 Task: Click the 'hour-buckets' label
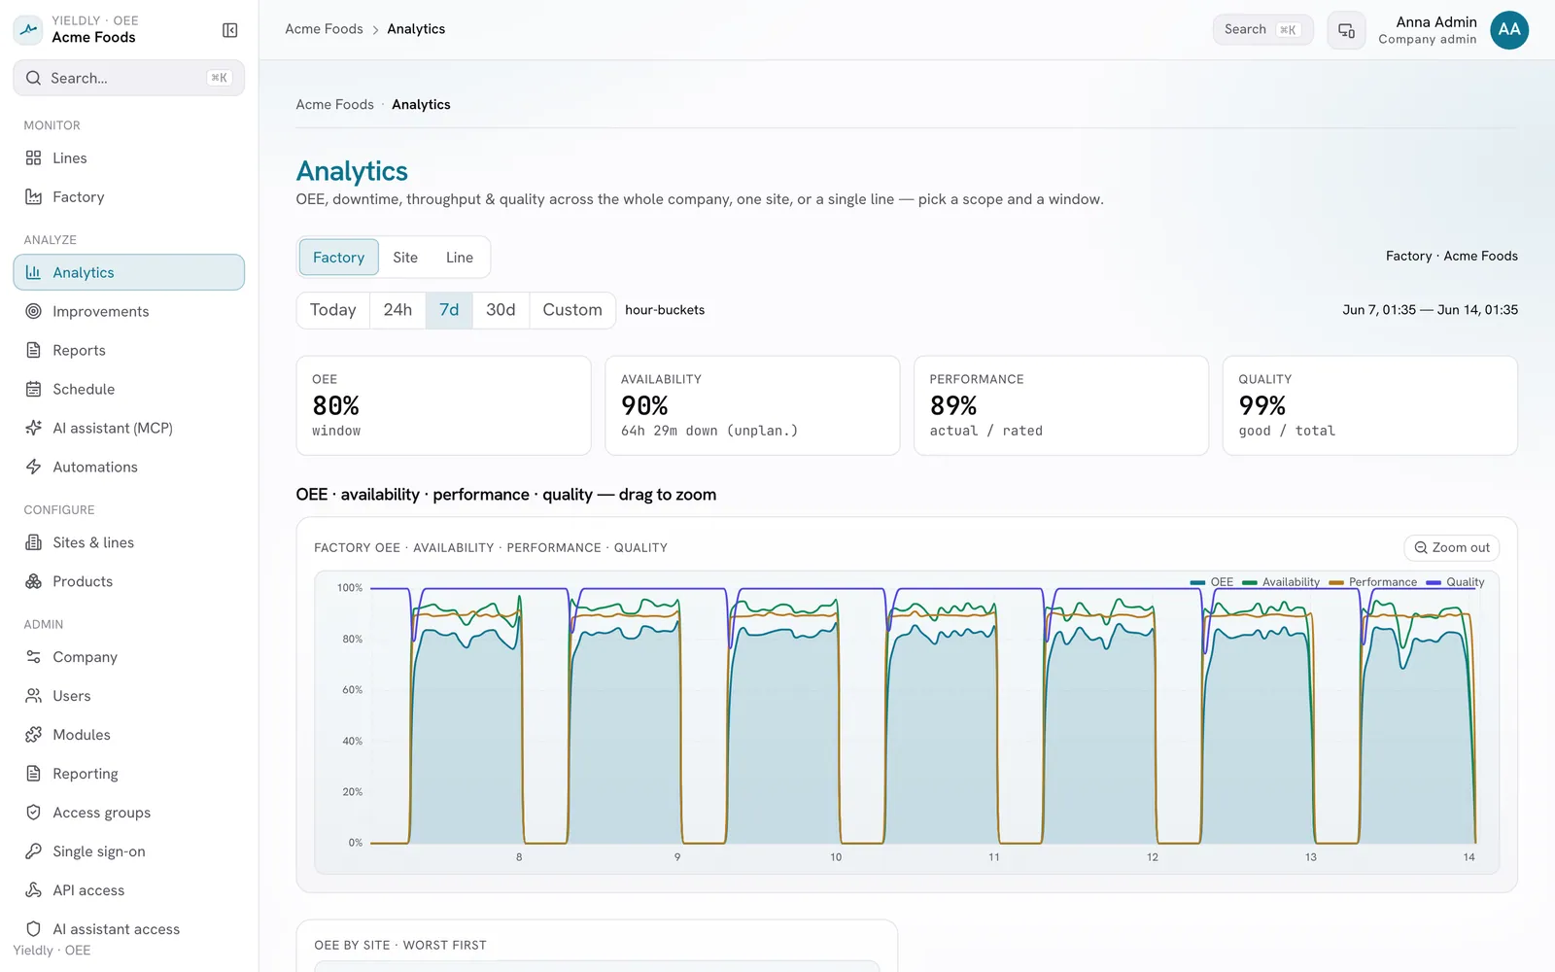665,310
